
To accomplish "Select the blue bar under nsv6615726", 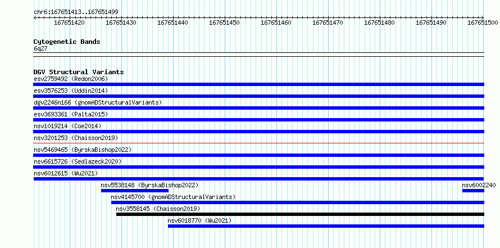I will coord(258,167).
